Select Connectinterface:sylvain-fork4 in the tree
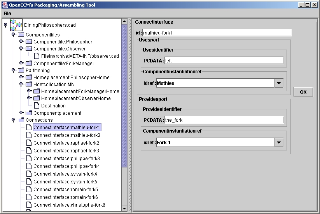Screen dimensions: 320x214 coord(65,174)
